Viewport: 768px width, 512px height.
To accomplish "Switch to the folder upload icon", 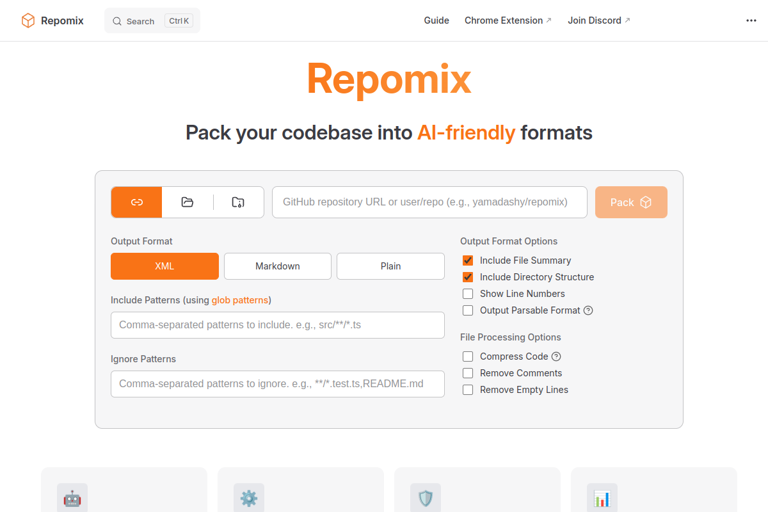I will pos(188,202).
